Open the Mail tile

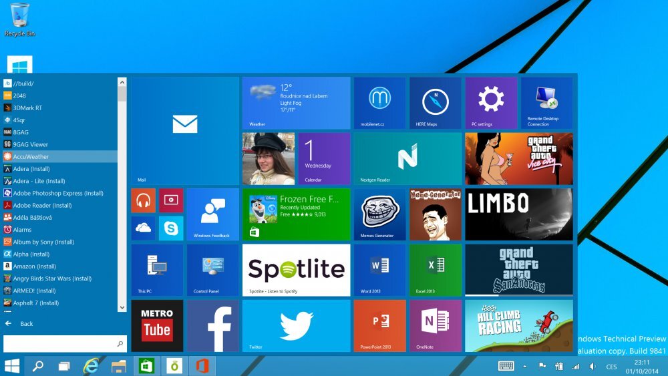(185, 131)
